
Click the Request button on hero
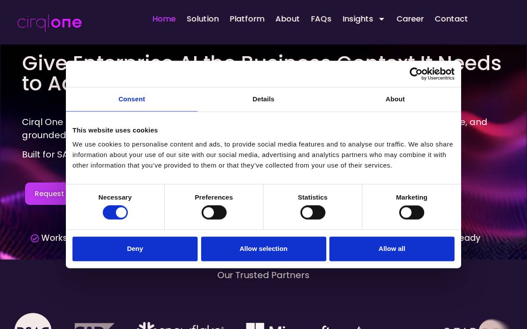click(46, 194)
